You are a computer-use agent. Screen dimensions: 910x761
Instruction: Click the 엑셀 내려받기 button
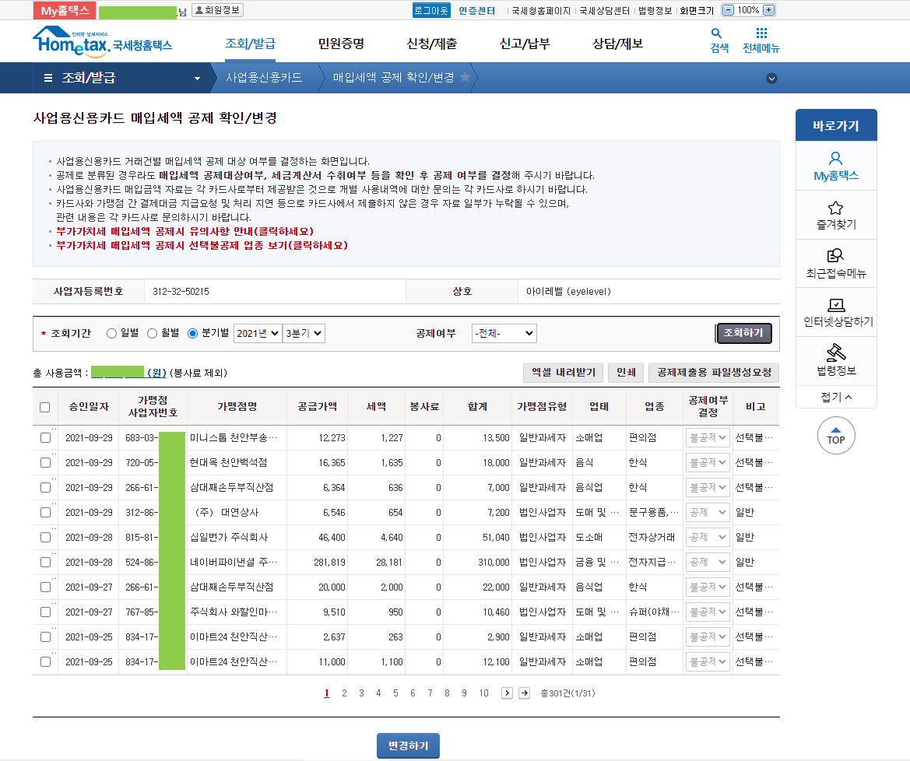click(563, 373)
